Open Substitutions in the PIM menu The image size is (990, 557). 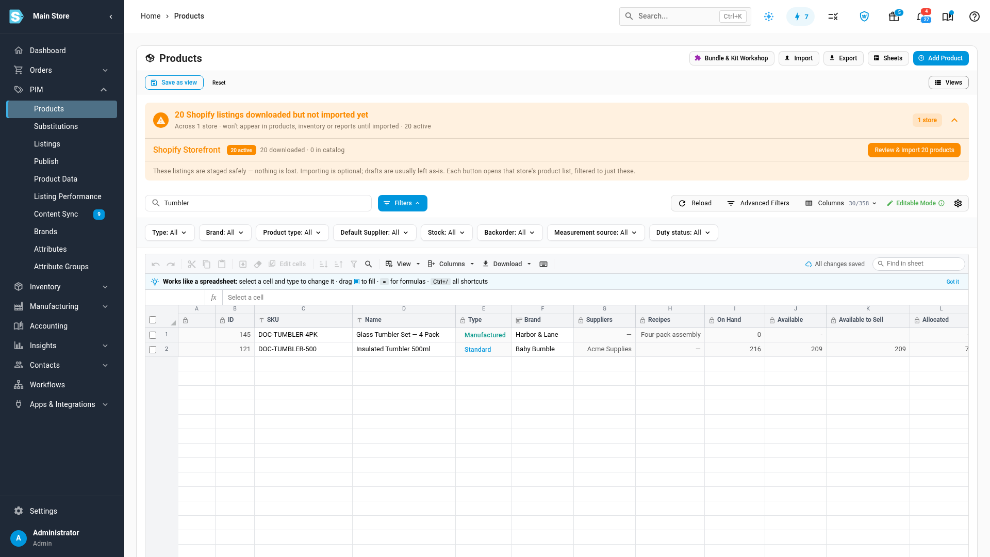[x=56, y=126]
